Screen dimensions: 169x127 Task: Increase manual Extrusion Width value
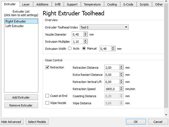coord(113,47)
